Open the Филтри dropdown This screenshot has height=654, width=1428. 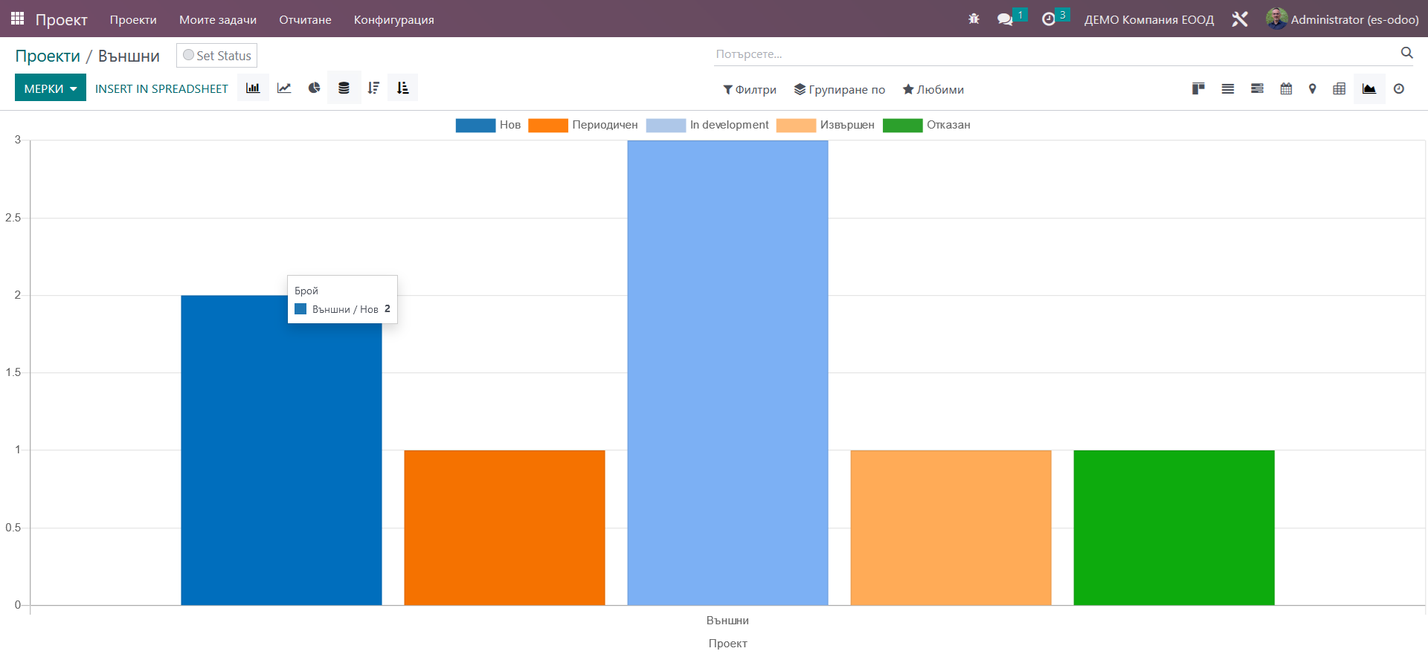[x=750, y=89]
